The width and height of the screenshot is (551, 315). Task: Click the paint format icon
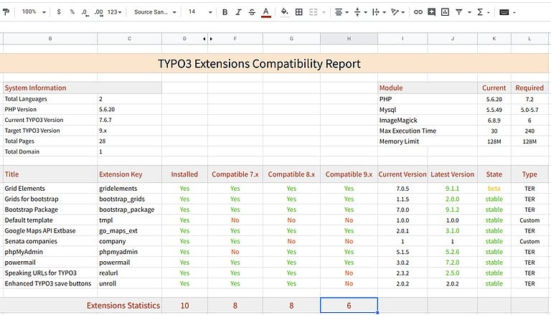[6, 12]
